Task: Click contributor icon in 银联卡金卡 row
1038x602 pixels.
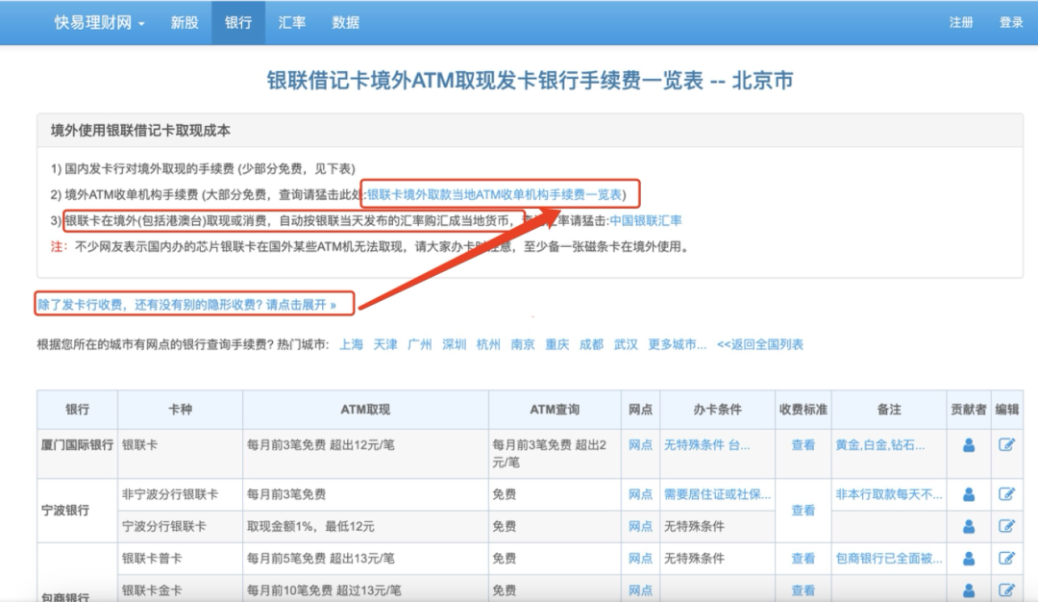Action: pos(969,590)
